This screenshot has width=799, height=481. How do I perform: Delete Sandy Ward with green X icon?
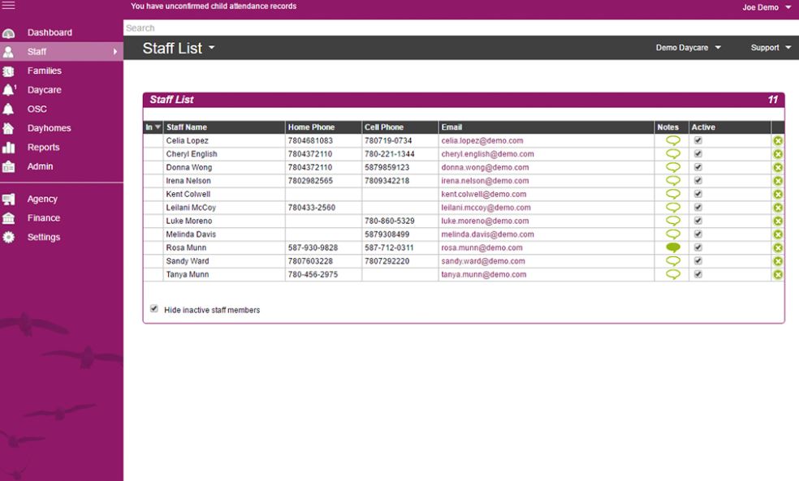click(x=778, y=261)
